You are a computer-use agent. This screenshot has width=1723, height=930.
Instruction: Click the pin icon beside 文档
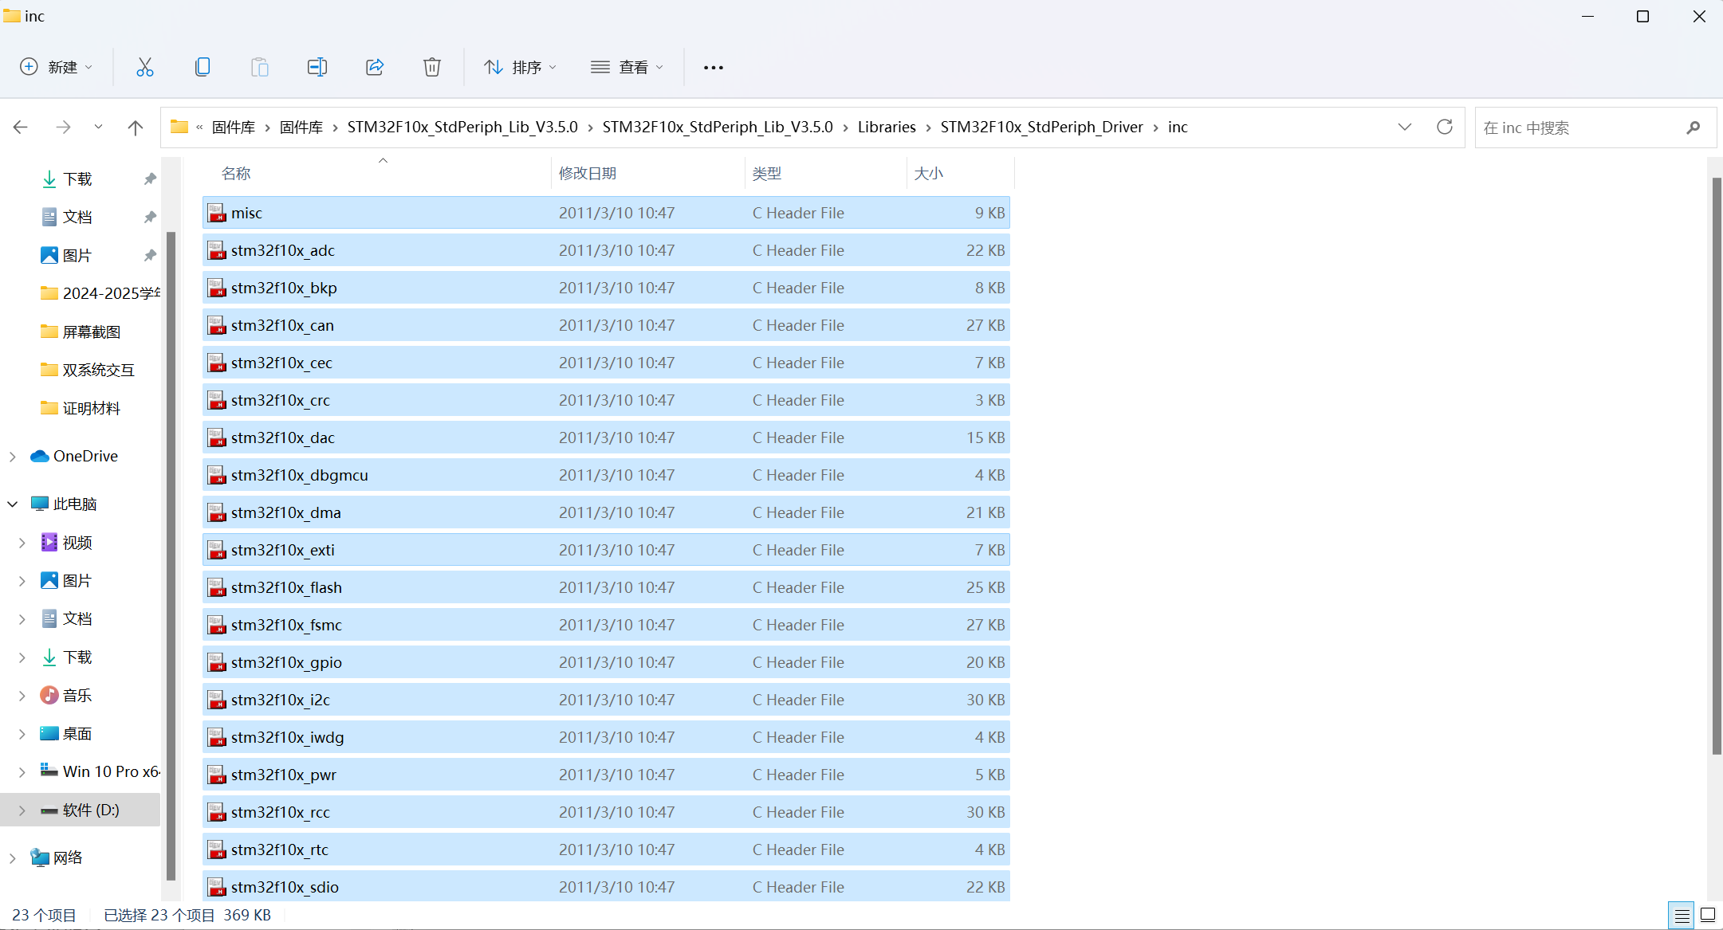pos(150,217)
